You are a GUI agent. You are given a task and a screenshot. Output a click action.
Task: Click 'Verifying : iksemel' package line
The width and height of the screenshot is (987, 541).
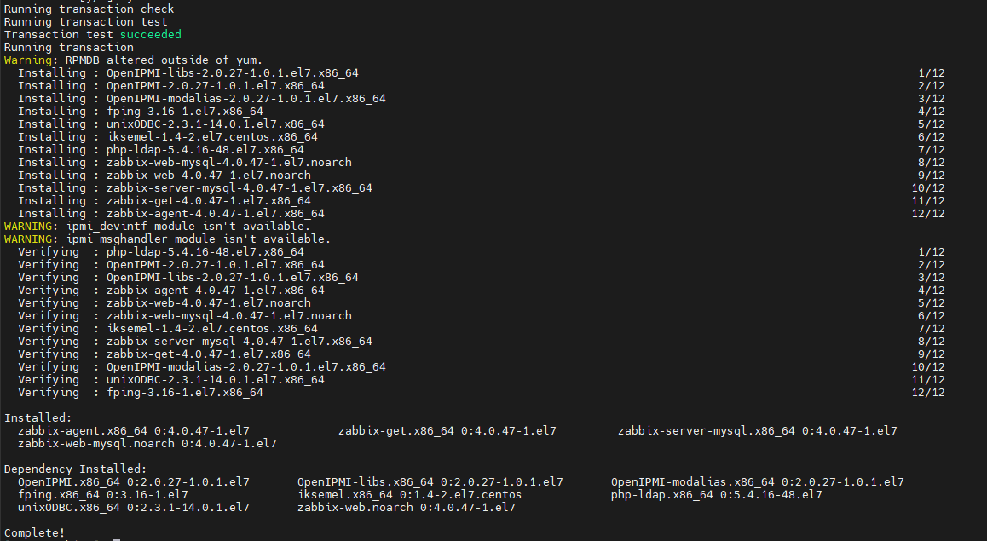(168, 329)
